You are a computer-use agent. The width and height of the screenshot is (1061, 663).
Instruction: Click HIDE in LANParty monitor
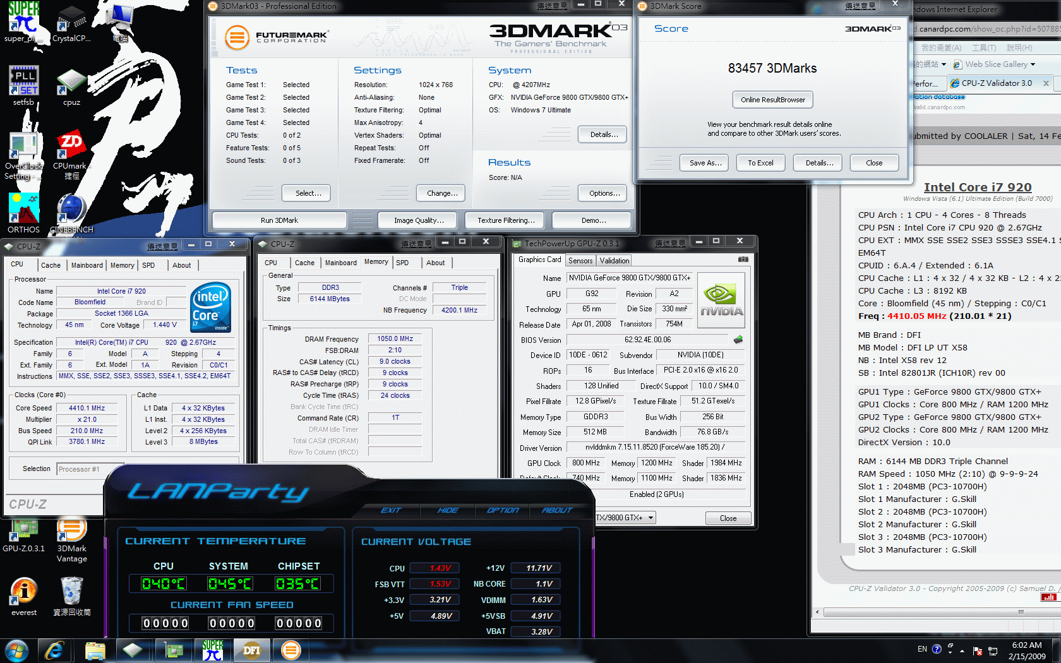coord(448,510)
